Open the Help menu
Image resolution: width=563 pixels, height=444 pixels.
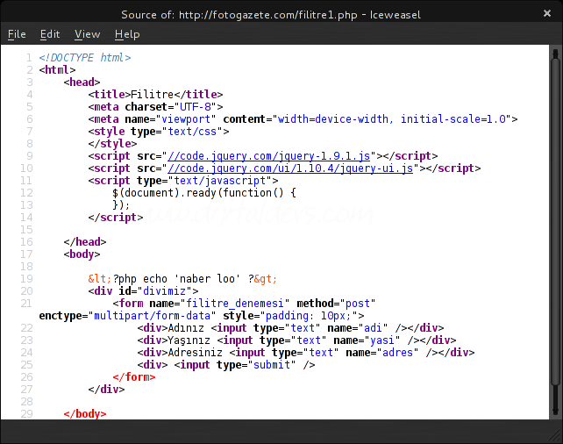(x=127, y=34)
